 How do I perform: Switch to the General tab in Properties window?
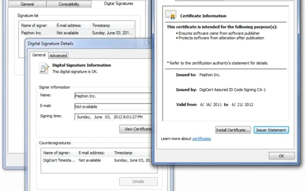[x=27, y=4]
